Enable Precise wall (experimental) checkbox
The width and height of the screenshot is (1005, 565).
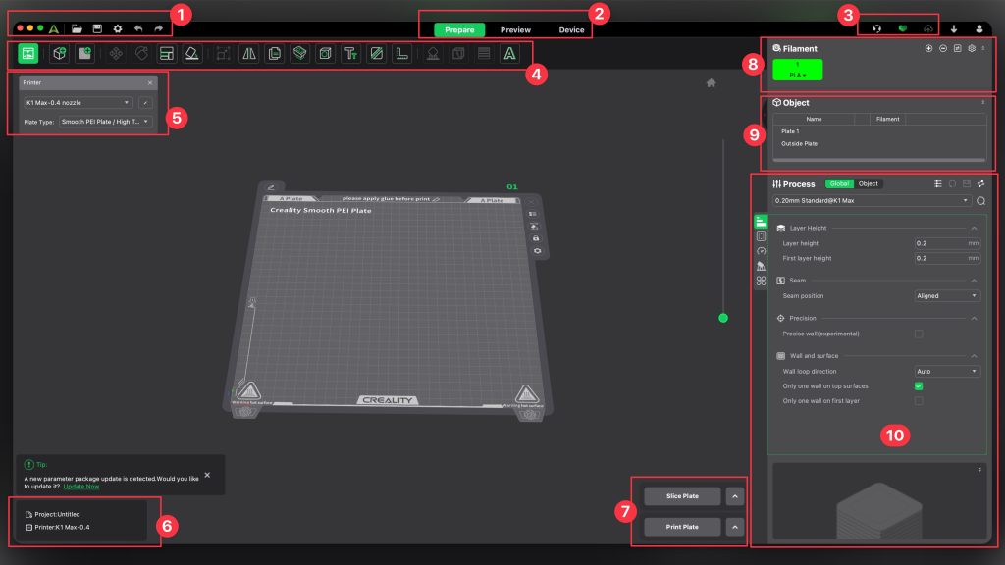919,334
